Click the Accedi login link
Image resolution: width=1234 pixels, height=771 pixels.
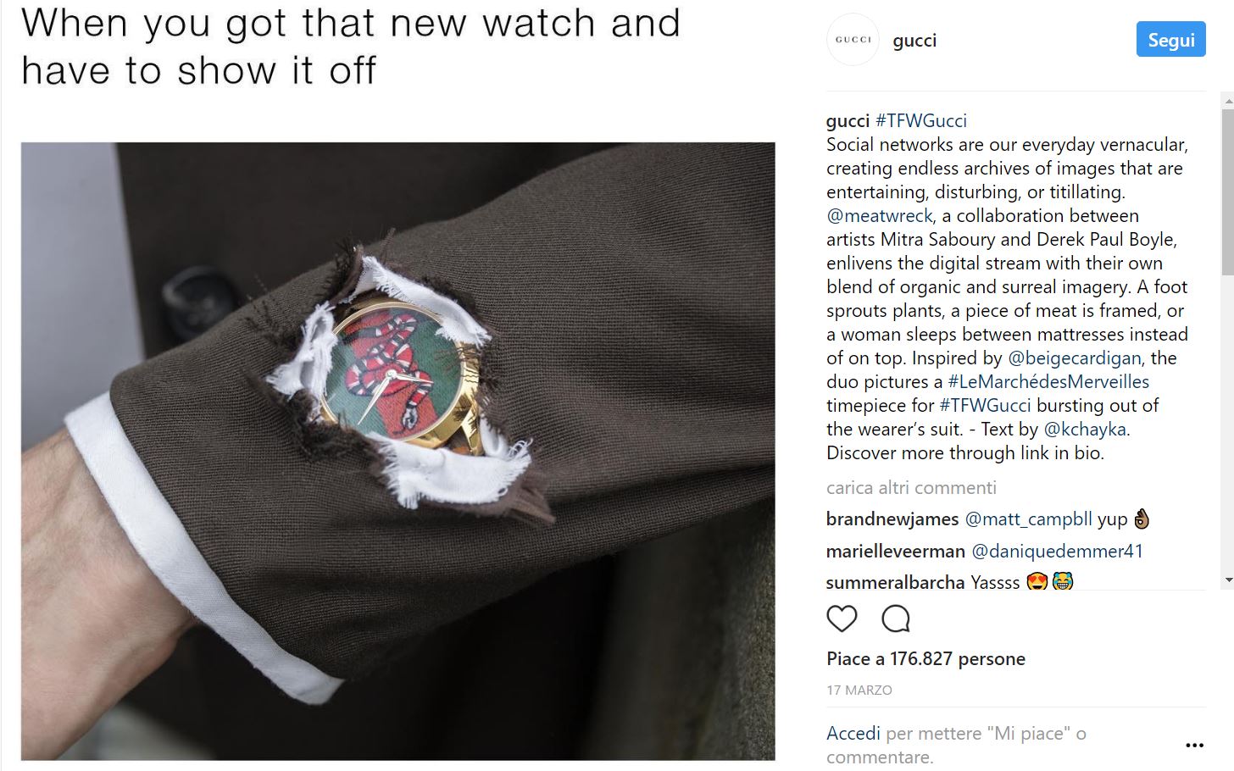(853, 733)
